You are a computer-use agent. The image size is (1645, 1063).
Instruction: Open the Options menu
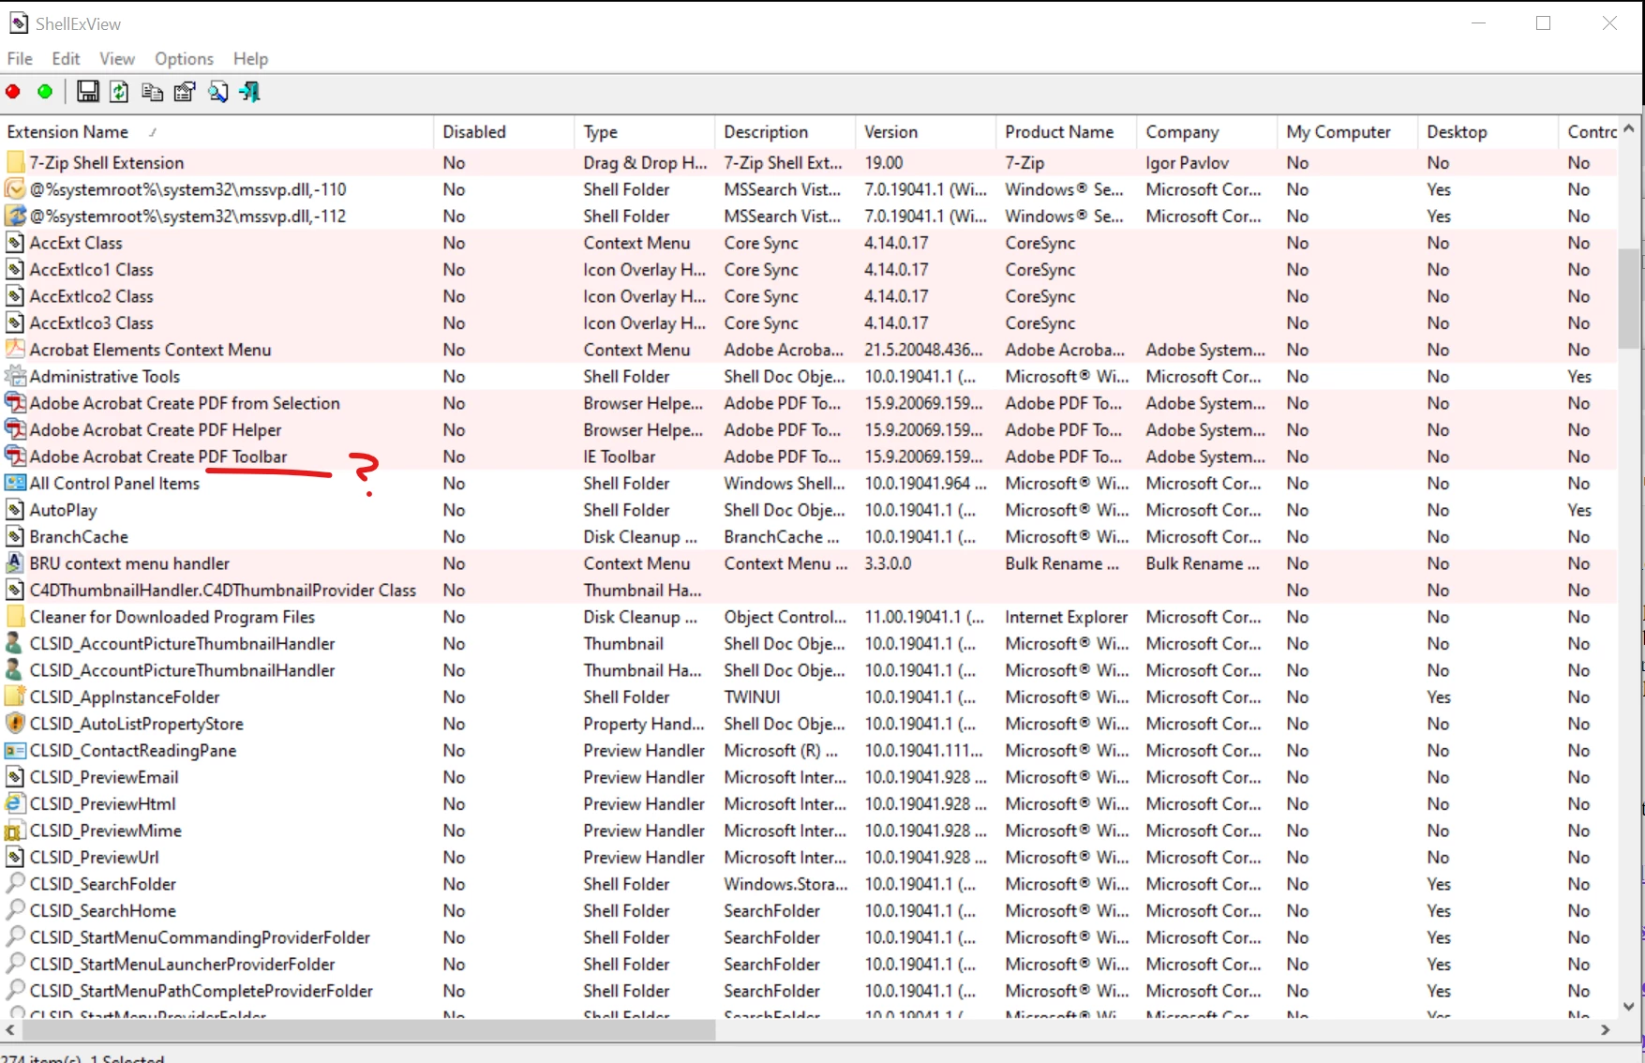point(184,58)
